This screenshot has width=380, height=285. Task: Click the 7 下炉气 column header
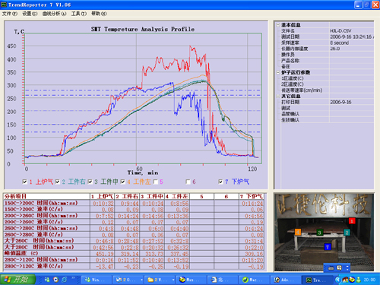tap(252, 196)
